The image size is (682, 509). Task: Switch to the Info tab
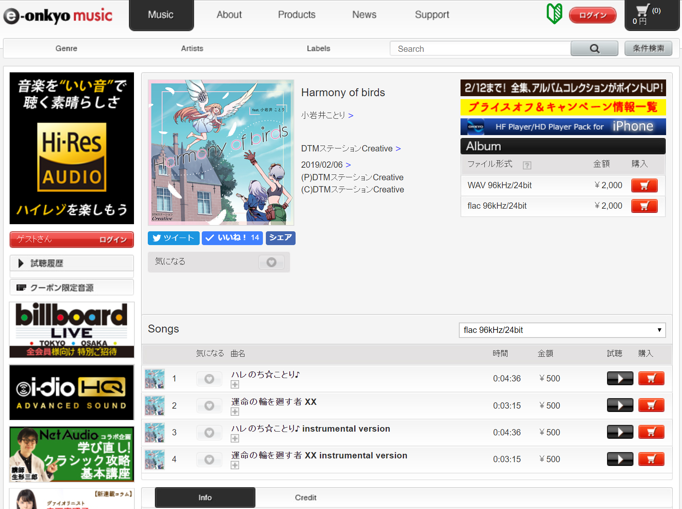(205, 498)
